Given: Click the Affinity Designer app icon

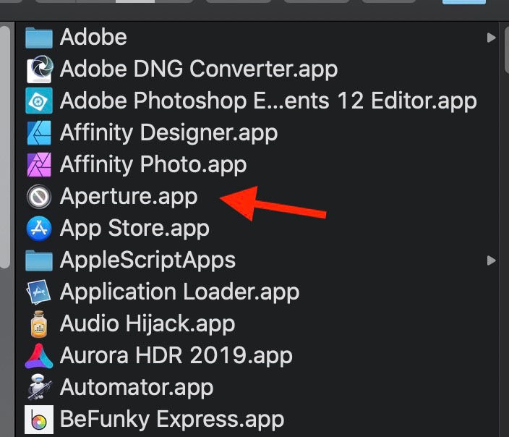Looking at the screenshot, I should pyautogui.click(x=38, y=133).
